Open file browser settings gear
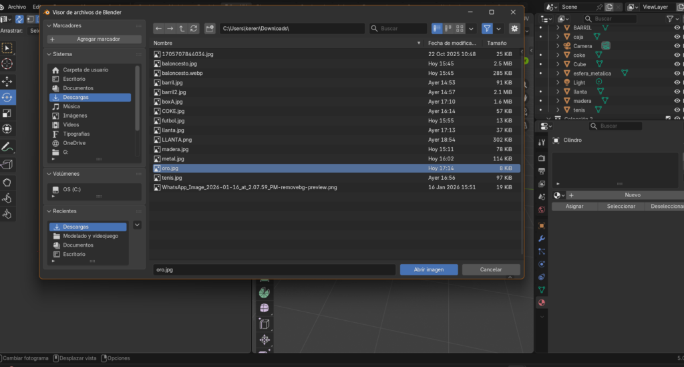The width and height of the screenshot is (684, 367). (514, 29)
